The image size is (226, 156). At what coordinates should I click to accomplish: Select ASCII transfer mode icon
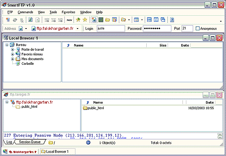pyautogui.click(x=47, y=20)
